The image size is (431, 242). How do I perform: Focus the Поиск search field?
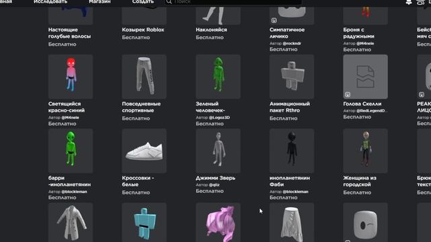coord(233,2)
